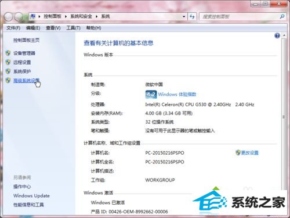Open 远程设置 link
The image size is (290, 218).
coord(22,62)
